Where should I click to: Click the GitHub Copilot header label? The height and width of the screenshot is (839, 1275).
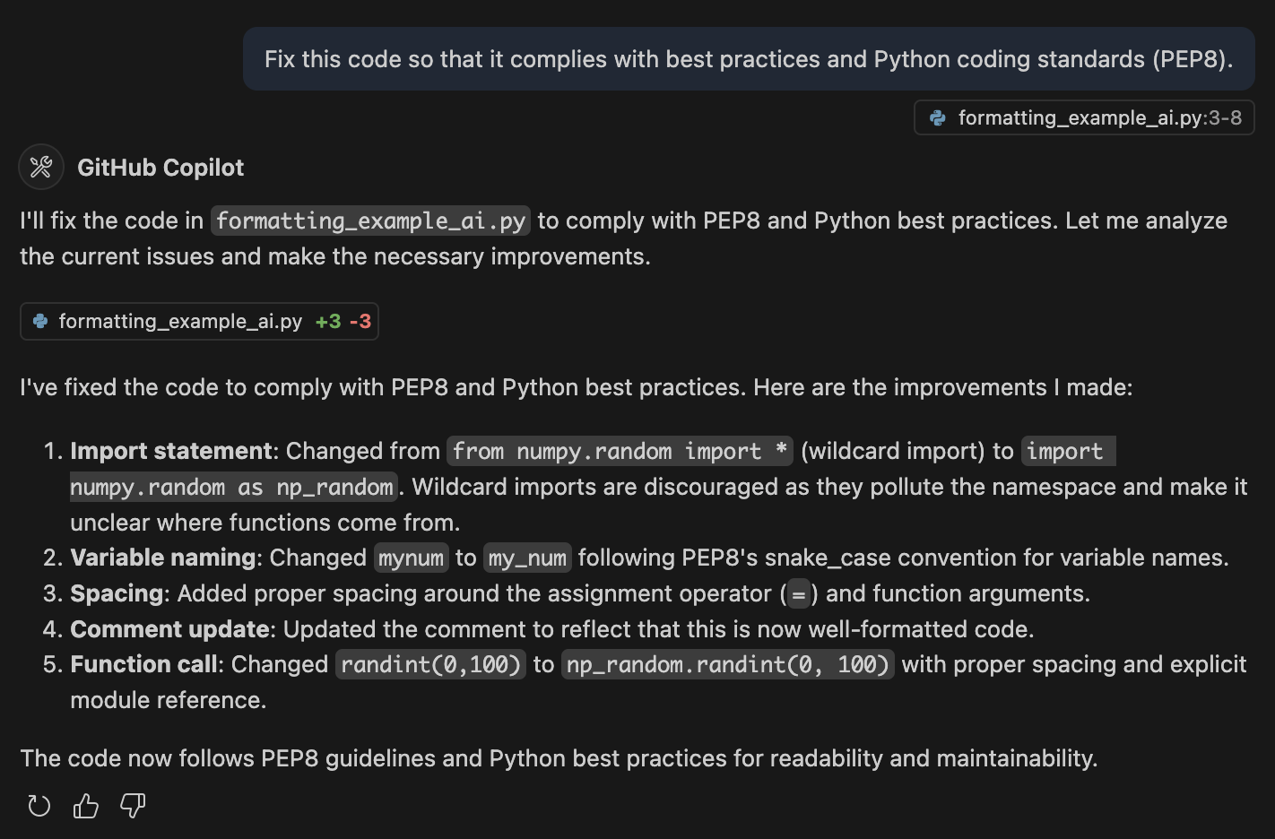click(160, 167)
